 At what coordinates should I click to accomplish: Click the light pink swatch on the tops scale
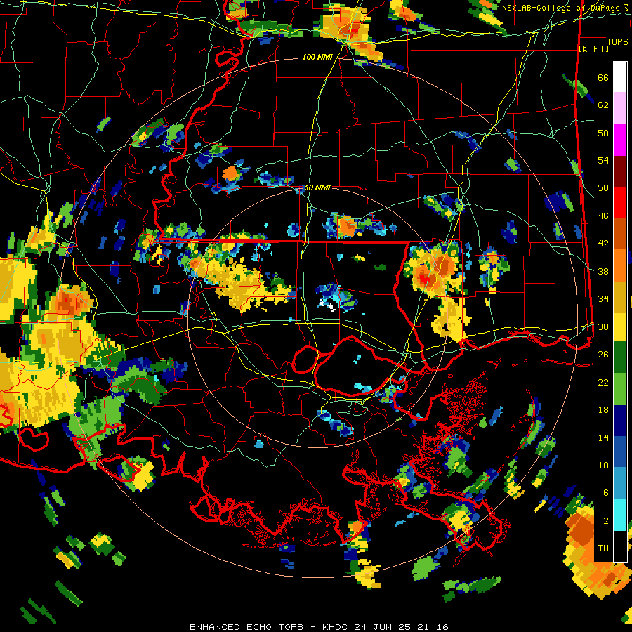tap(620, 108)
